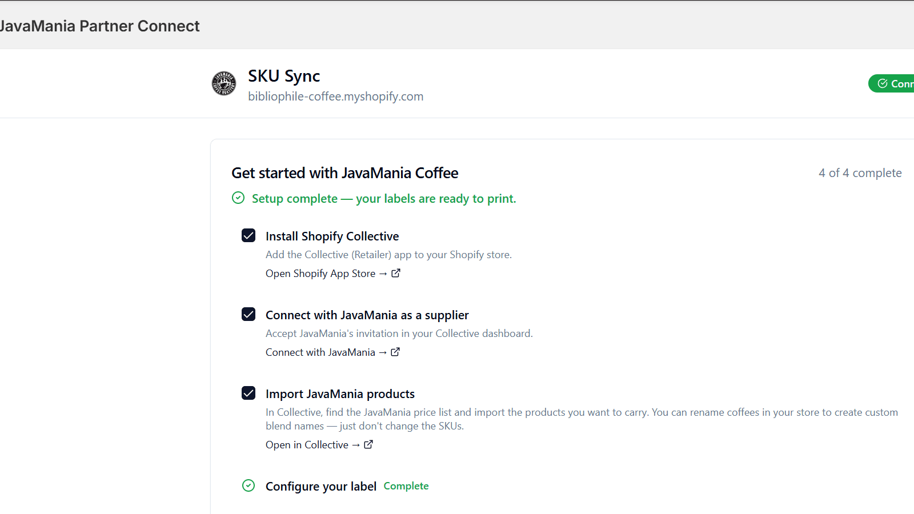The image size is (914, 514).
Task: Click the external link icon after Open Shopify App Store
Action: point(396,273)
